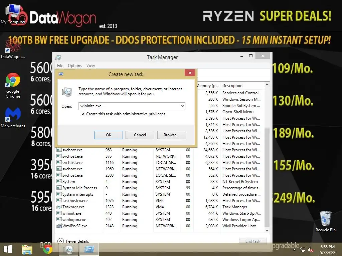The width and height of the screenshot is (342, 256).
Task: Open the Recycle Bin
Action: point(325,221)
